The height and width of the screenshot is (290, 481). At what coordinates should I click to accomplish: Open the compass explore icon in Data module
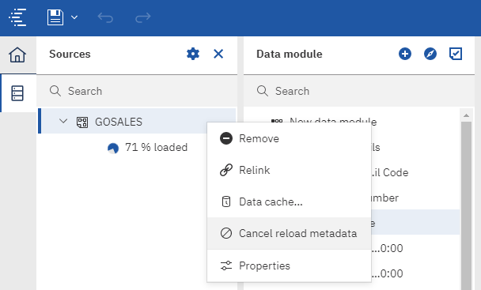point(430,54)
